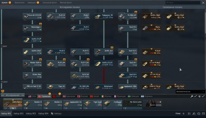Expand the Наборы presets menu
The image size is (206, 118).
pos(56,113)
